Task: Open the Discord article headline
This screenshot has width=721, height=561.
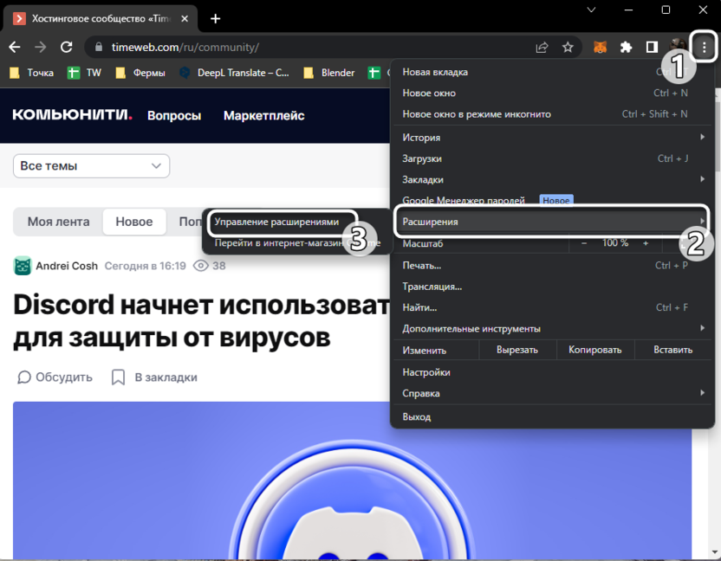Action: pyautogui.click(x=201, y=321)
